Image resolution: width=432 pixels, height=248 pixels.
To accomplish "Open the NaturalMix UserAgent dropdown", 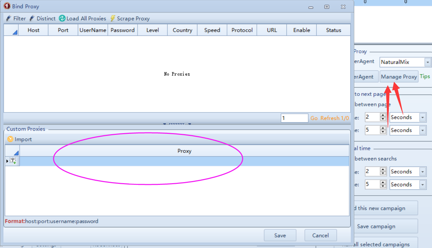I will 428,62.
